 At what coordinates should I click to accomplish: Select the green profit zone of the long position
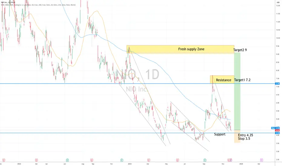237,91
